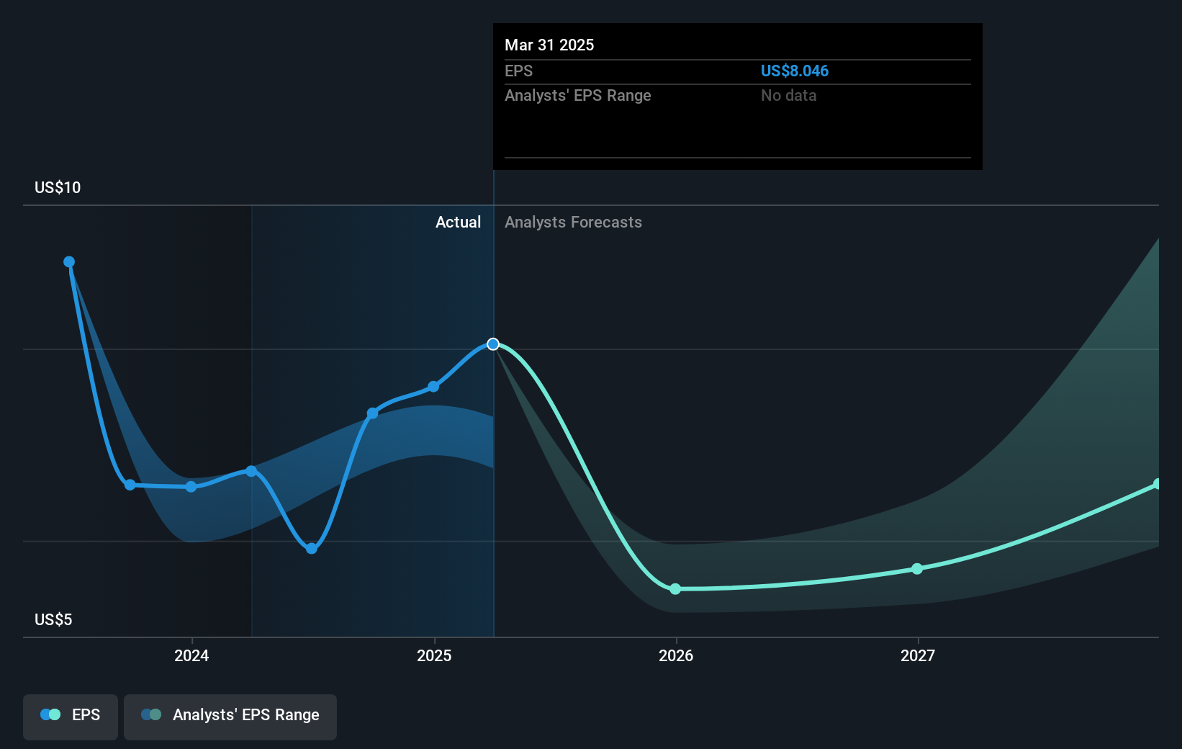
Task: Select the first EPS data point near US$10
Action: [x=69, y=262]
